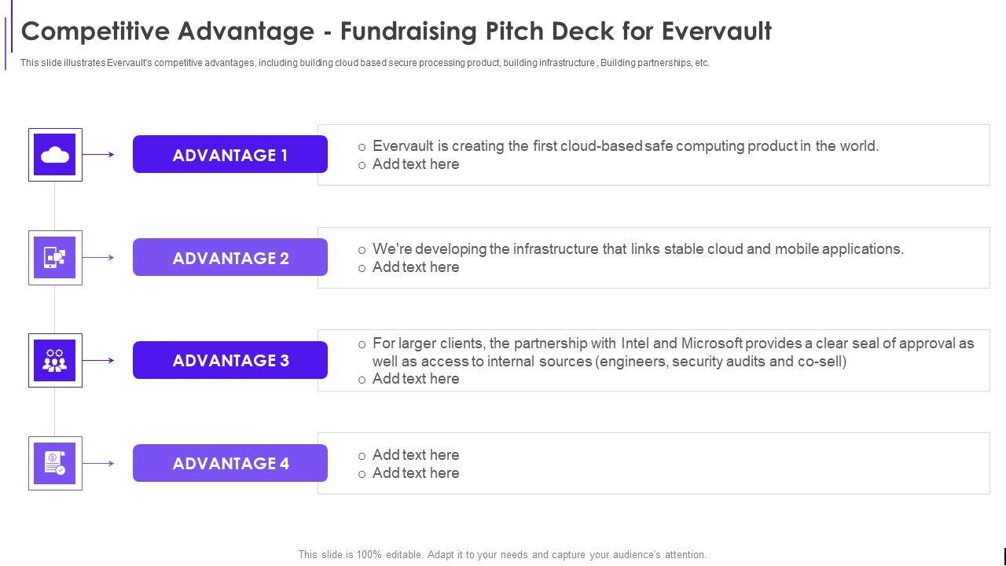
Task: Click the '100% editable' footer note
Action: click(x=502, y=554)
